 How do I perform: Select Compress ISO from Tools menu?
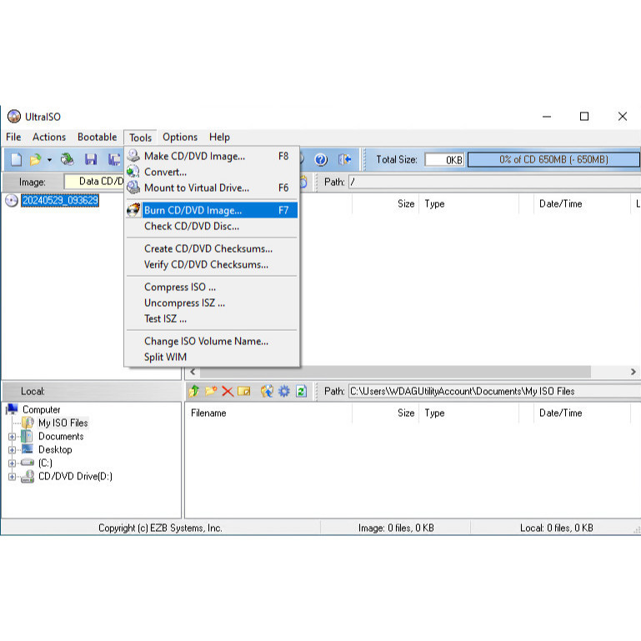click(179, 287)
